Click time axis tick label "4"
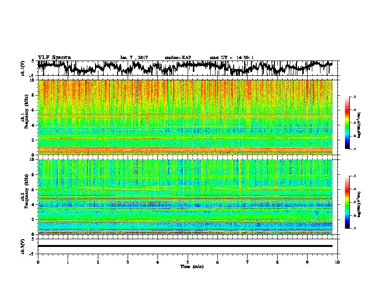Screen dimensions: 380x294 click(x=158, y=262)
